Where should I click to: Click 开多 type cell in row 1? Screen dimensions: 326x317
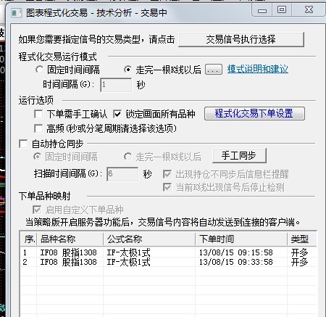[299, 252]
